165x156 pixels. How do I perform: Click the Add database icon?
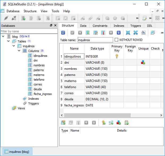pos(23,18)
